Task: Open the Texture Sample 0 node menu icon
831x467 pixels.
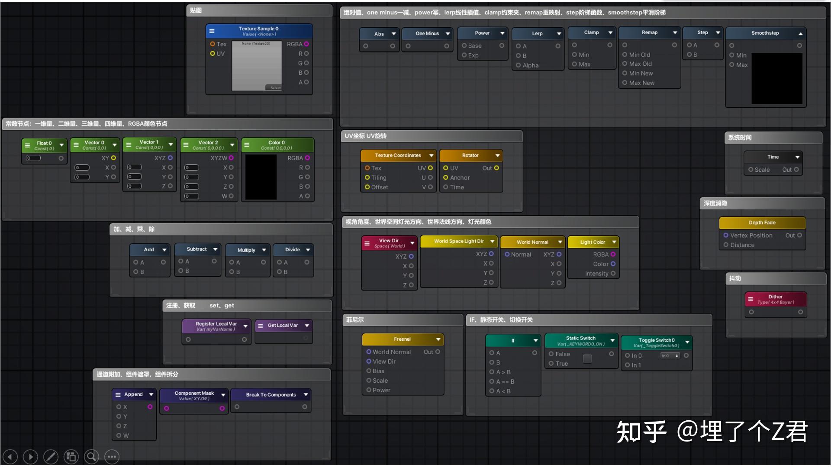Action: 212,31
